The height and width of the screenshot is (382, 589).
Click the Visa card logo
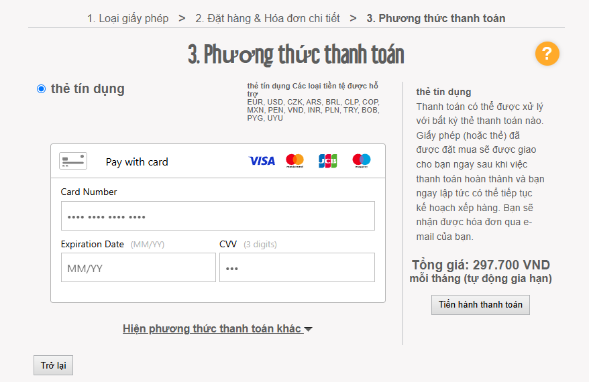coord(262,161)
